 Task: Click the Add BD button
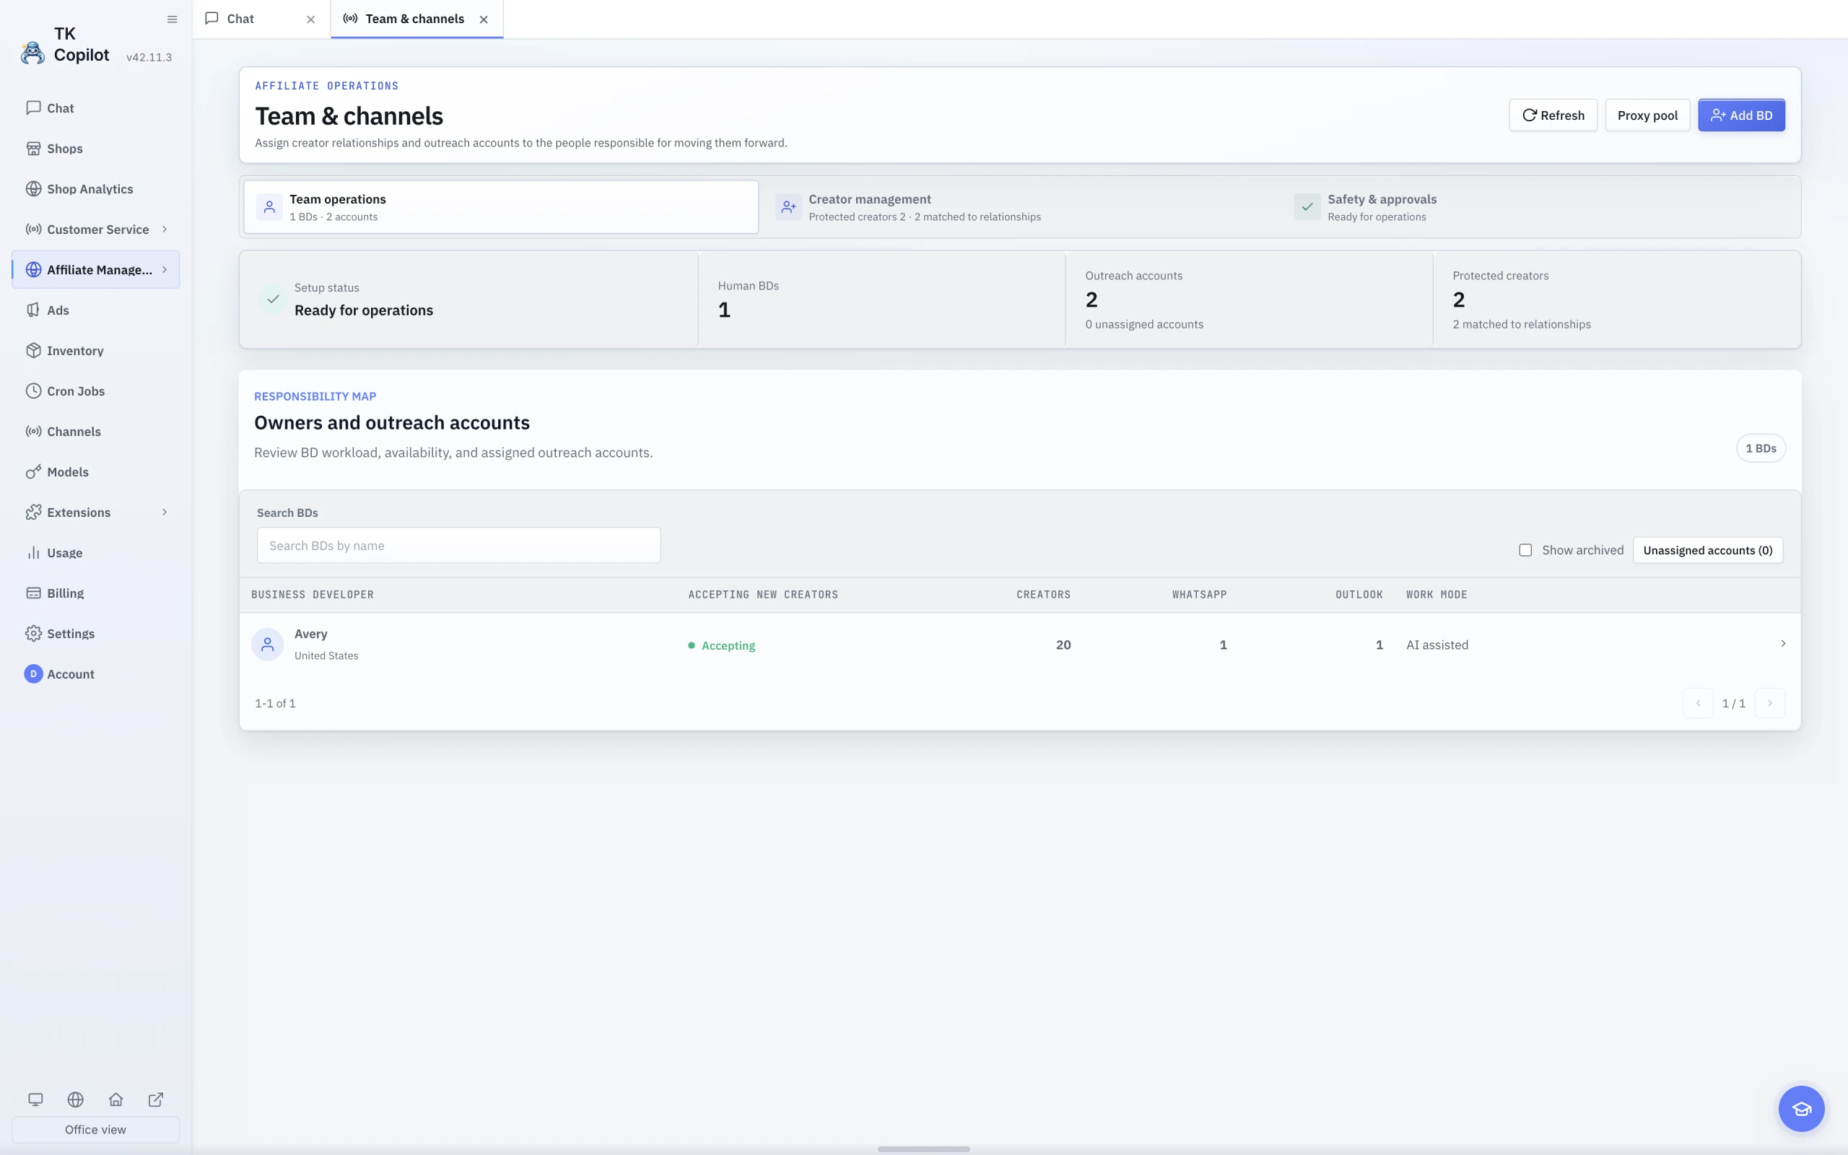click(1741, 115)
